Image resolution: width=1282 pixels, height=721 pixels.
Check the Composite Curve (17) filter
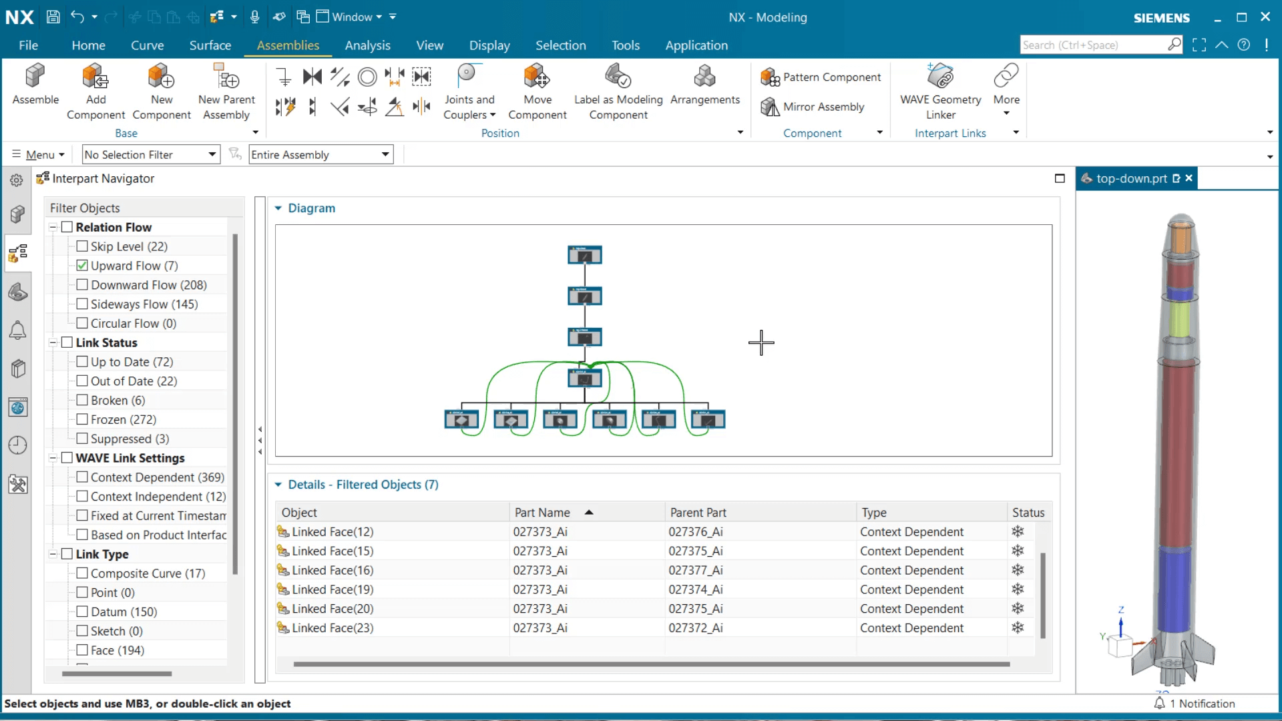82,573
